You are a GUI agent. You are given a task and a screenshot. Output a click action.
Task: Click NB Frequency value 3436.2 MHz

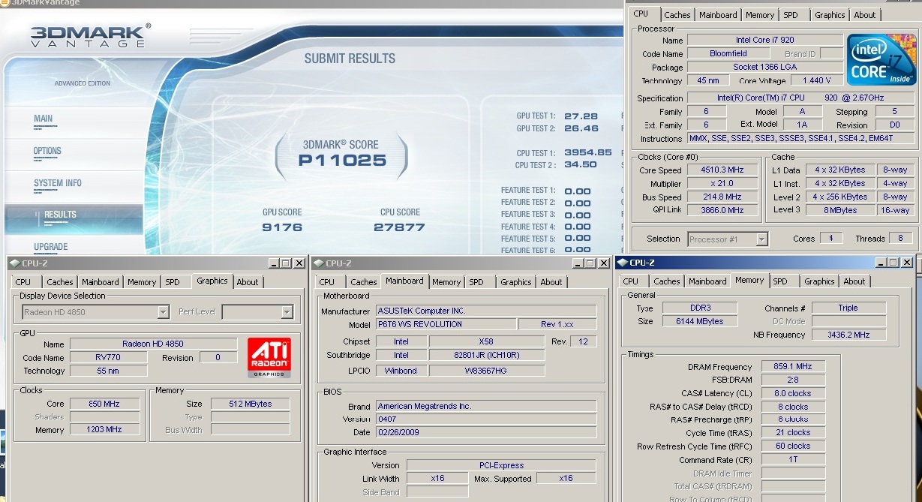point(848,335)
